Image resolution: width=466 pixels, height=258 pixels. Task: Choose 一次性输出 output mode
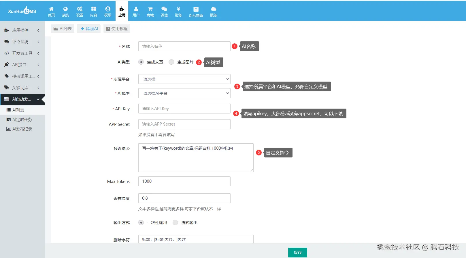coord(141,223)
